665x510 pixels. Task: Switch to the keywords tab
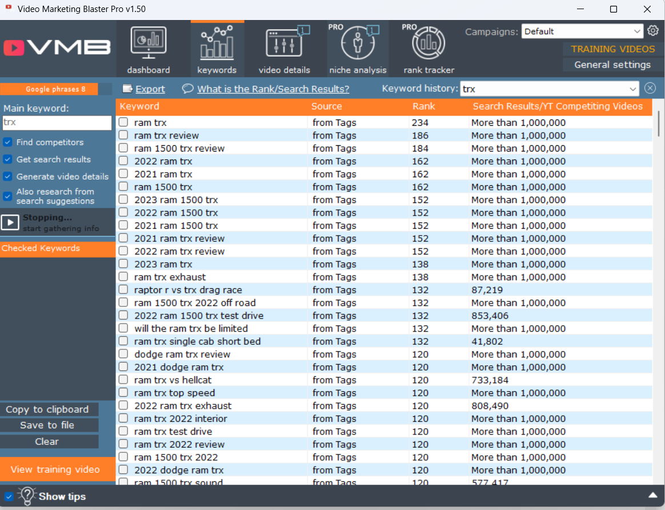[217, 49]
